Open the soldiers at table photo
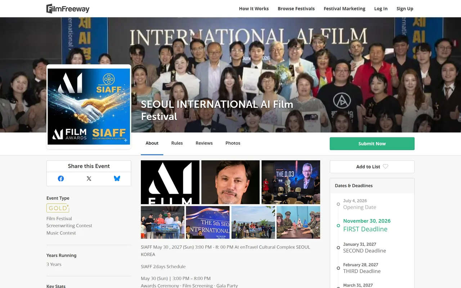 (298, 222)
